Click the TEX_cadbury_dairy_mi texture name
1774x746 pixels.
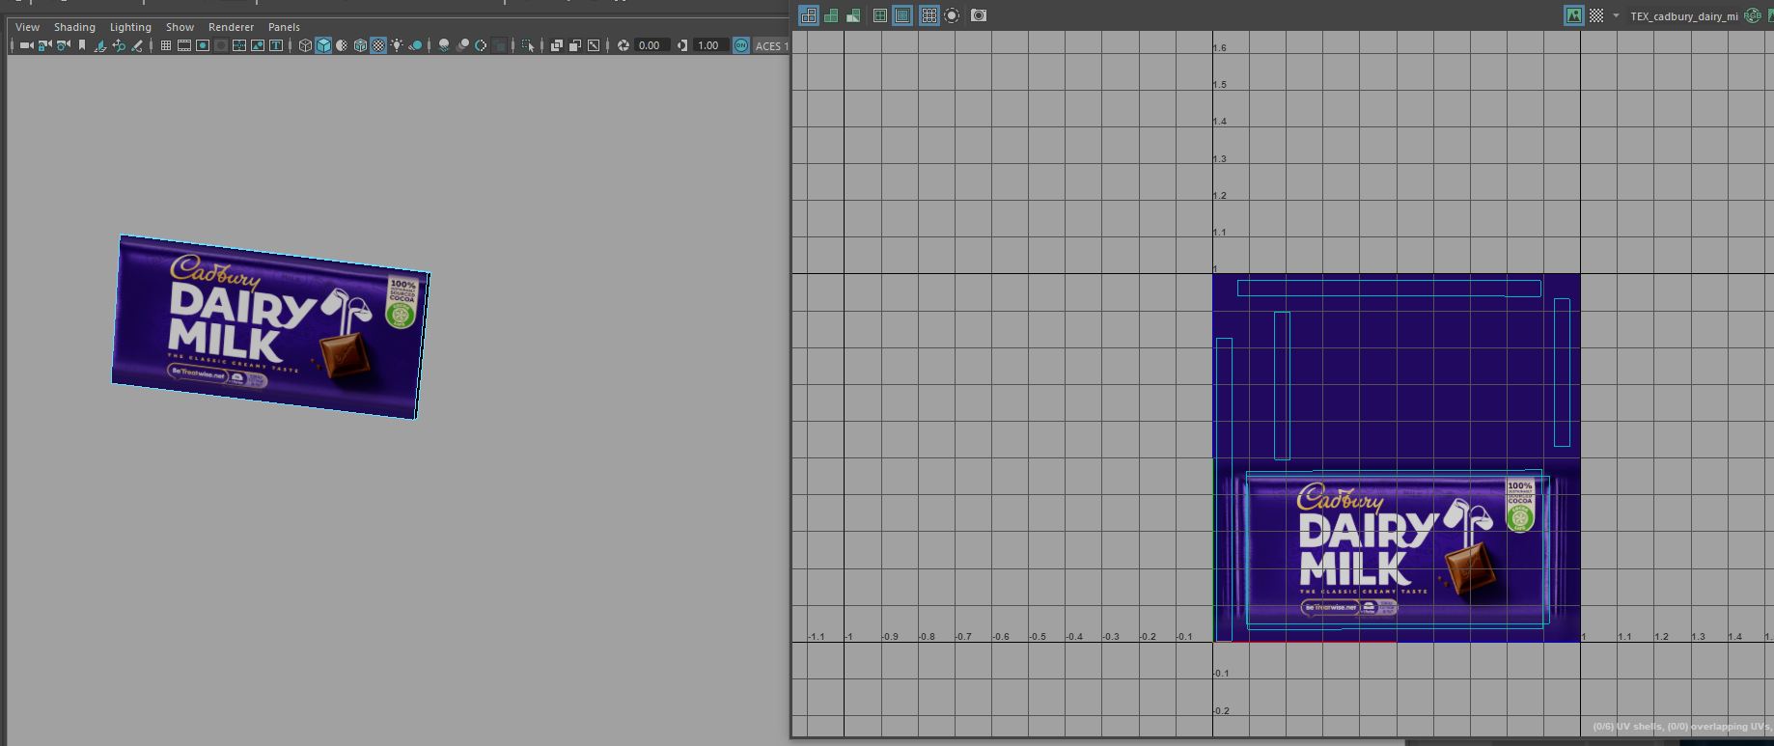[x=1684, y=16]
